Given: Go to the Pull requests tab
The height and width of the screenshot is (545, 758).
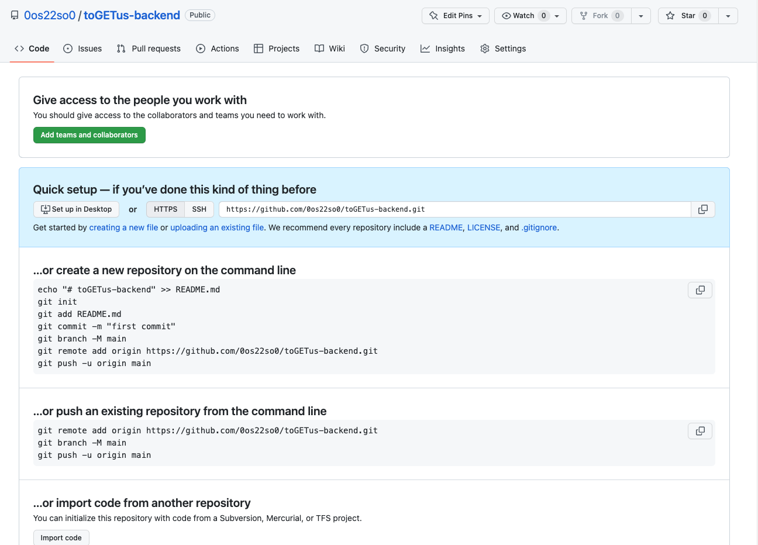Looking at the screenshot, I should [149, 49].
